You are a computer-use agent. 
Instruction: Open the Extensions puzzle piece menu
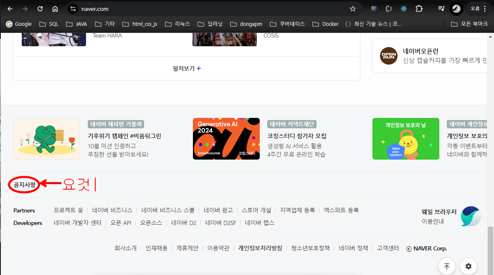click(419, 9)
